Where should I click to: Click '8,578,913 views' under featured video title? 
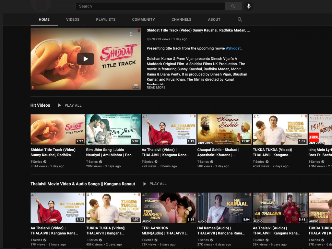[158, 39]
